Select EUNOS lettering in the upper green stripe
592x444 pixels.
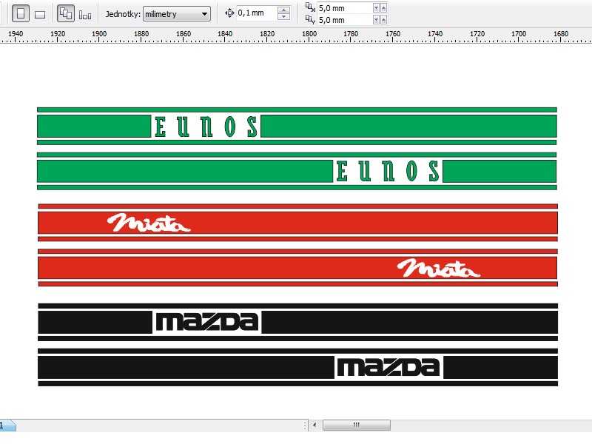click(x=206, y=127)
